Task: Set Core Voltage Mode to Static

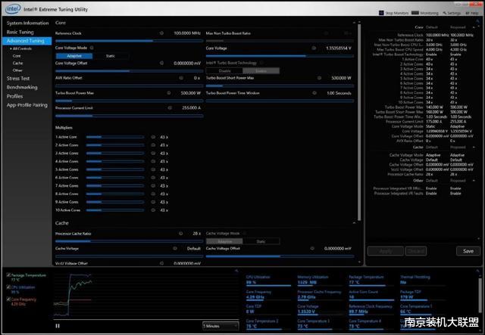Action: pyautogui.click(x=111, y=55)
